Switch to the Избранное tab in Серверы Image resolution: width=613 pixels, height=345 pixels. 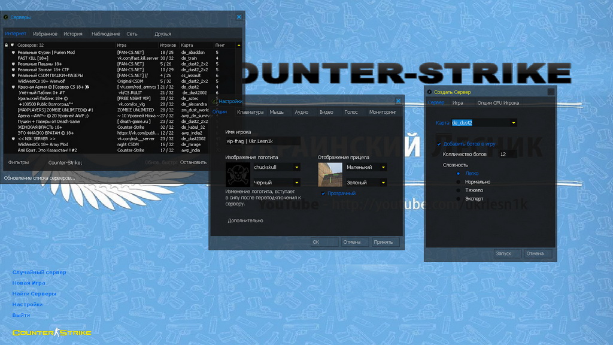click(45, 34)
